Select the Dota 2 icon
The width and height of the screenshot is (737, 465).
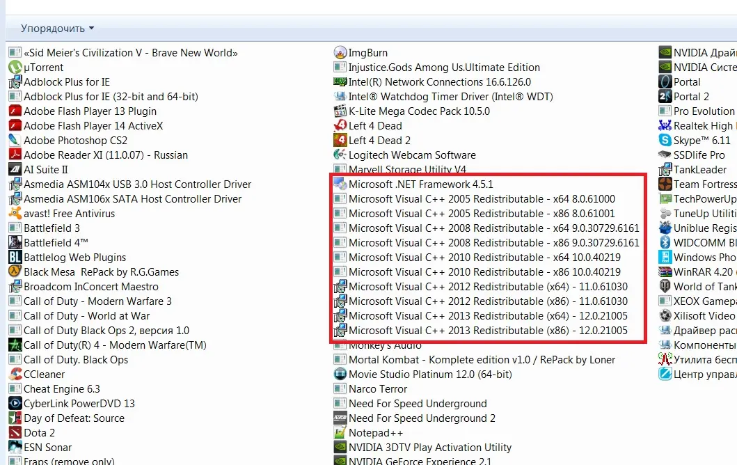click(15, 433)
